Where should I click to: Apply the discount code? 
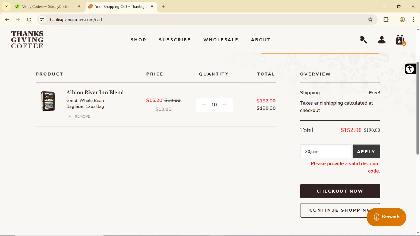(366, 151)
